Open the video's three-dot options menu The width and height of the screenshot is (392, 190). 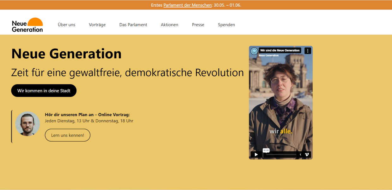point(308,51)
